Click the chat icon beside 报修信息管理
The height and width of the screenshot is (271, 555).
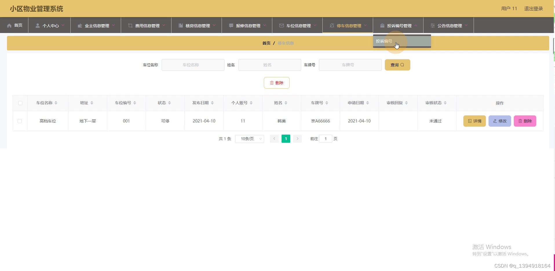pos(231,25)
